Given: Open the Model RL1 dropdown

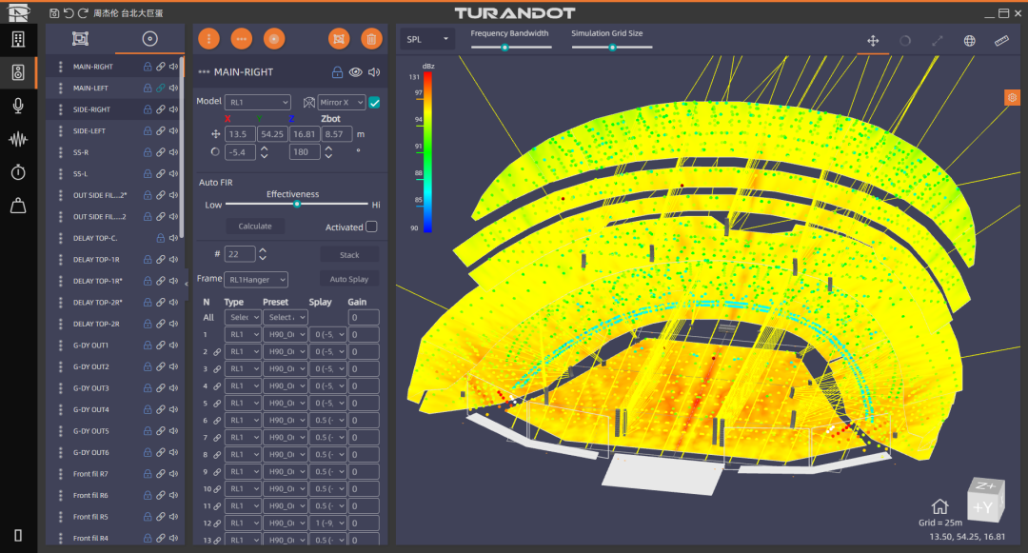Looking at the screenshot, I should 258,102.
